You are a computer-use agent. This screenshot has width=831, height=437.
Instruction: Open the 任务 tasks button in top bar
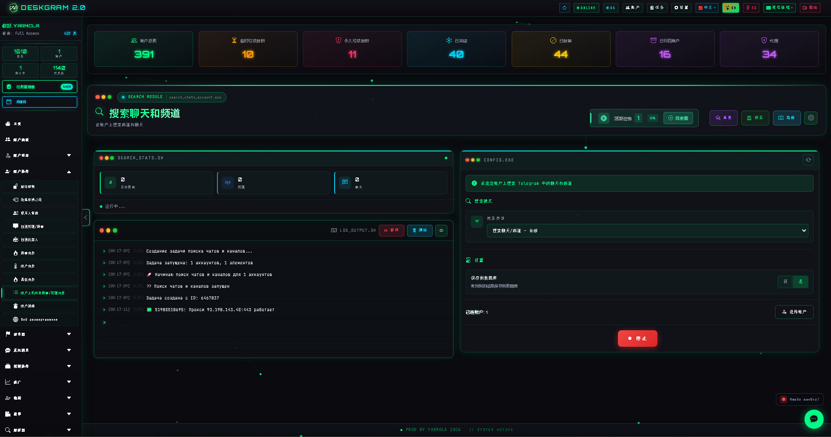tap(657, 8)
